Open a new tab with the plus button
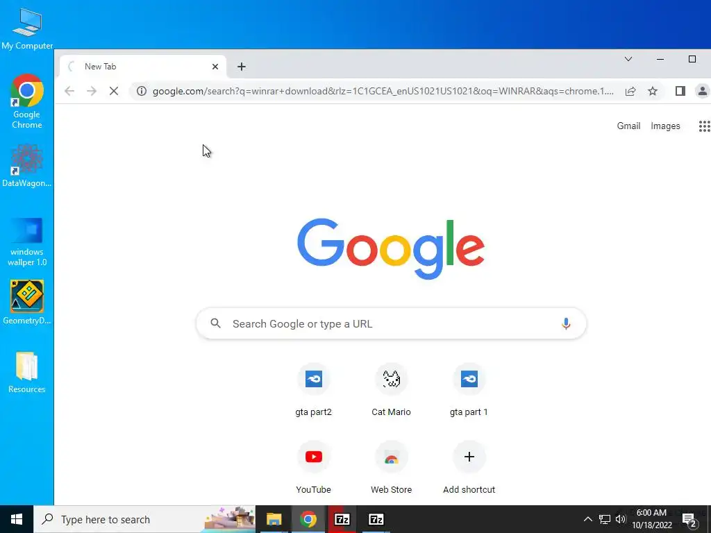The width and height of the screenshot is (711, 533). coord(241,67)
